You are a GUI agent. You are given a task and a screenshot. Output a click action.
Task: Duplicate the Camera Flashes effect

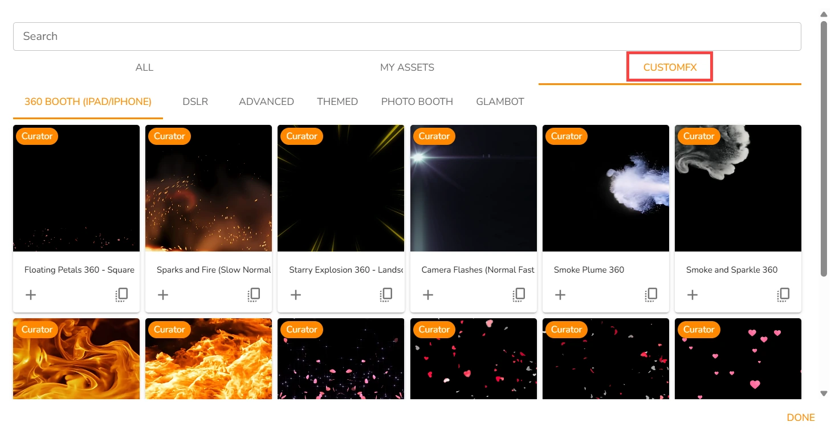click(519, 295)
